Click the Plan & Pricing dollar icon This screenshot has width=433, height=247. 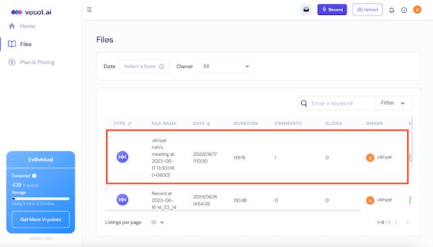click(x=12, y=62)
